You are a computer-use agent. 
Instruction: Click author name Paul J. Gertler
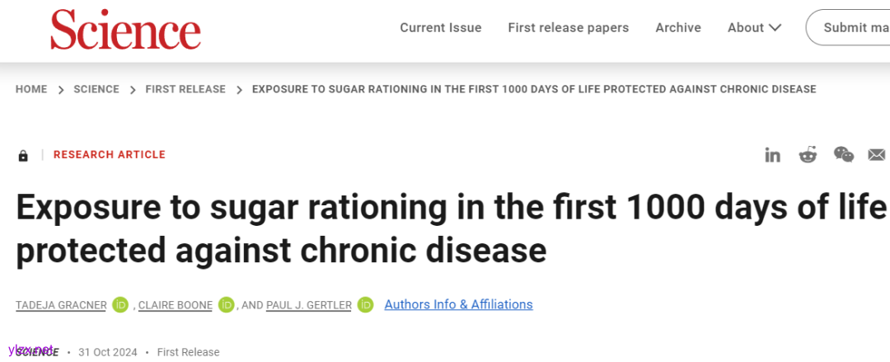[309, 305]
